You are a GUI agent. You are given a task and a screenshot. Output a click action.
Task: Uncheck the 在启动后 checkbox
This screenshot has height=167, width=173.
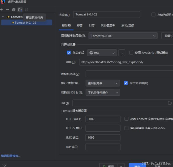[x=69, y=53]
